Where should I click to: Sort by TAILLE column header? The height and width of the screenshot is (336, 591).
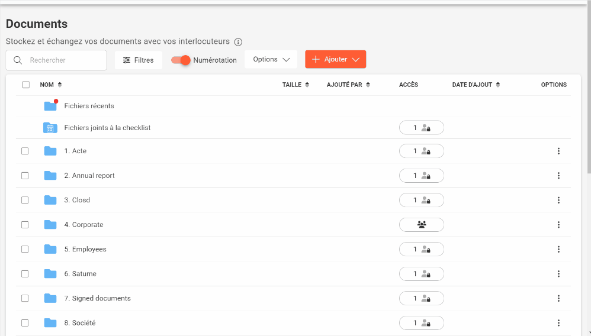pyautogui.click(x=295, y=85)
